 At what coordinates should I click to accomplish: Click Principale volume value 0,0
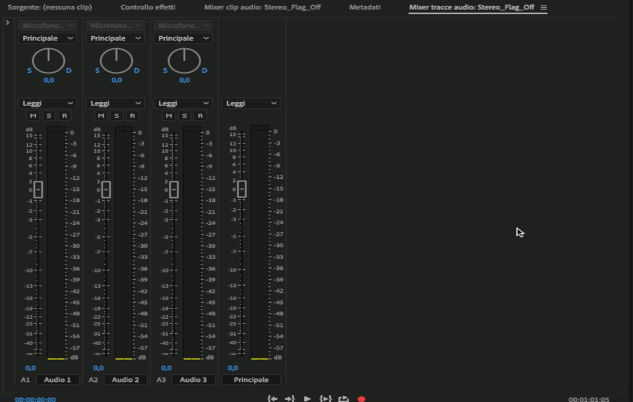[232, 368]
